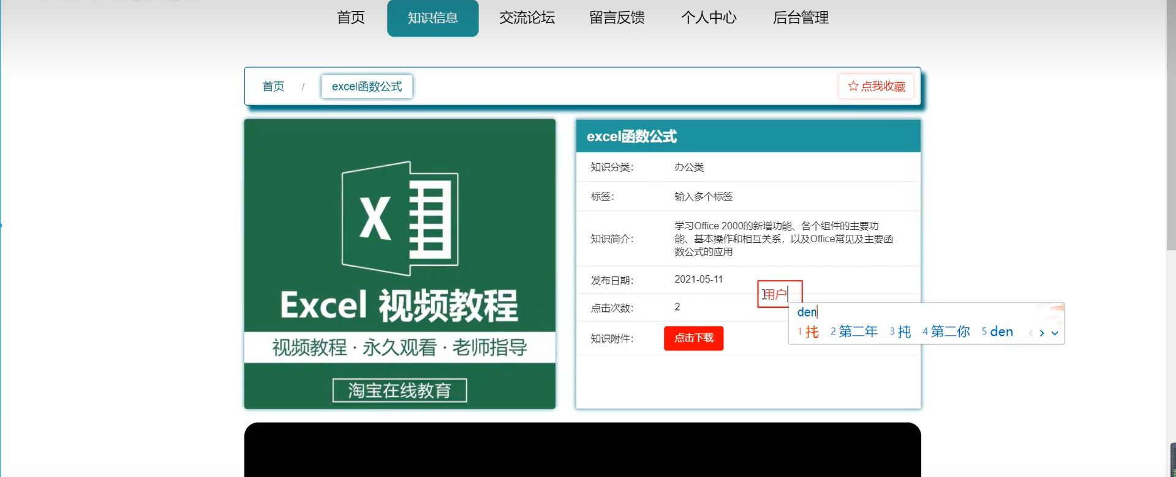The image size is (1176, 477).
Task: Open the 首页 navigation menu item
Action: [x=351, y=18]
